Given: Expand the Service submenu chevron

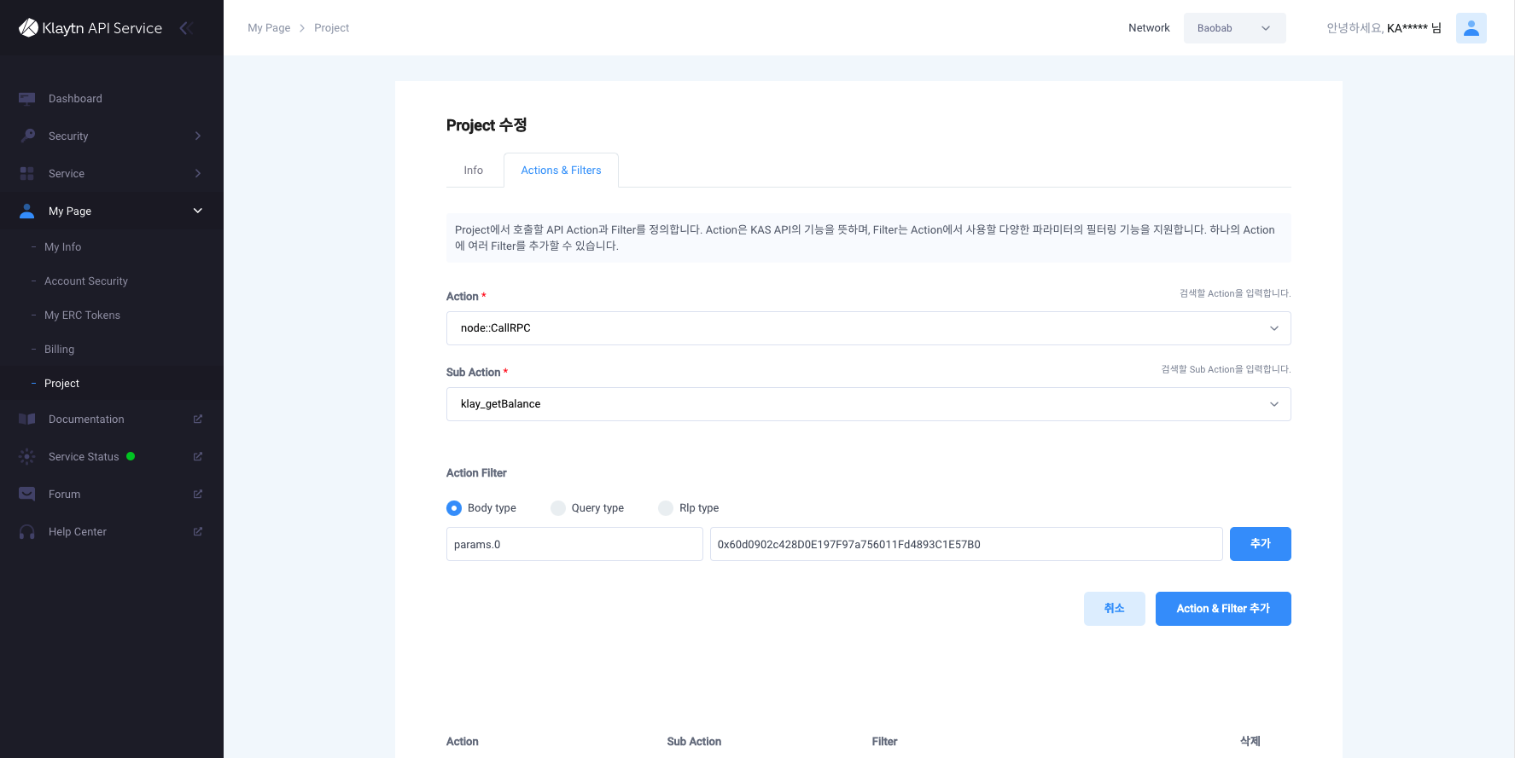Looking at the screenshot, I should (x=198, y=174).
